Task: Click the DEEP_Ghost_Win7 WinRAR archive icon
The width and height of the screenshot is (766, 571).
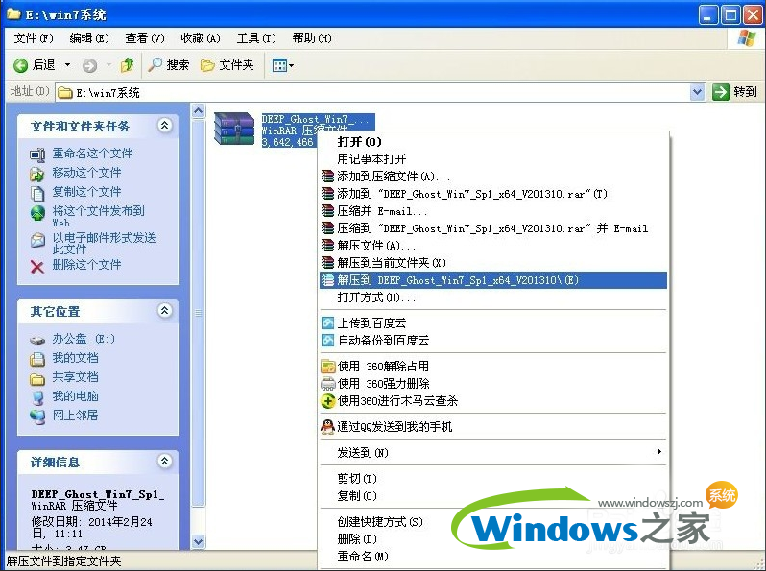Action: click(x=234, y=129)
